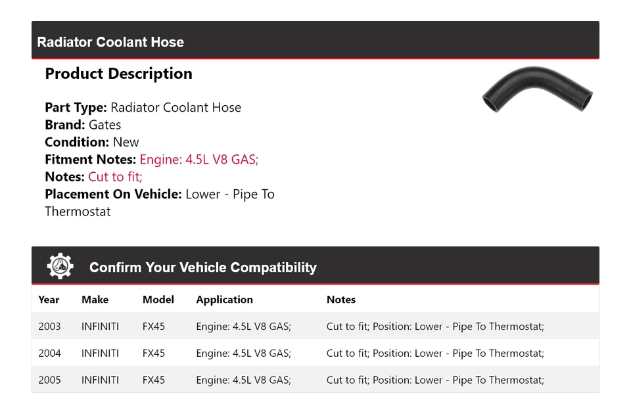Click the Make column header
The height and width of the screenshot is (414, 631).
95,300
